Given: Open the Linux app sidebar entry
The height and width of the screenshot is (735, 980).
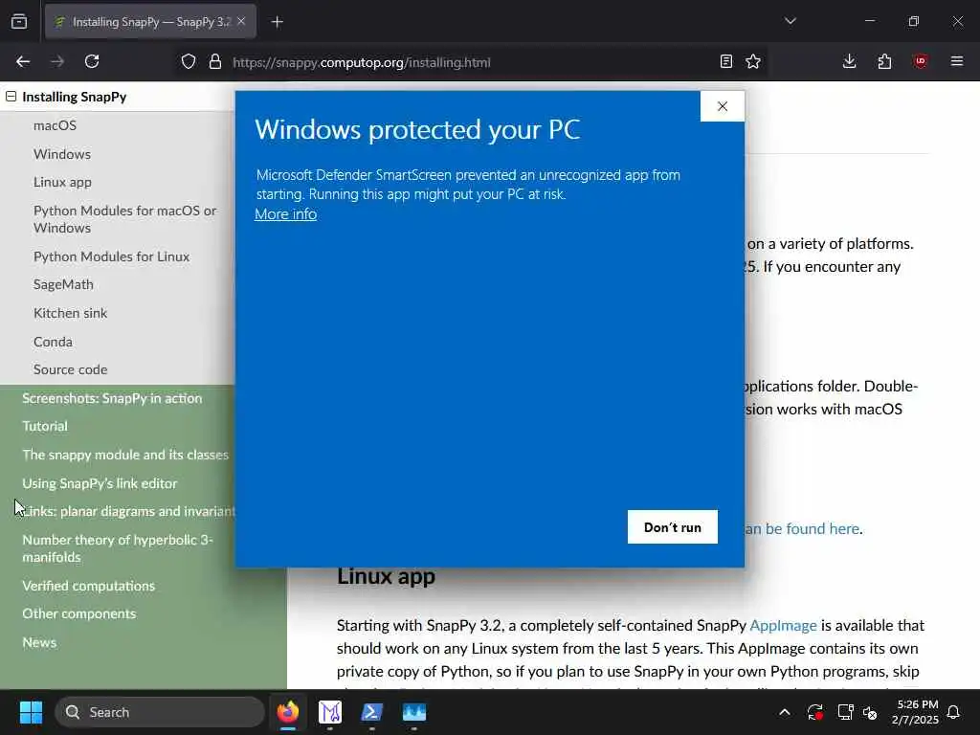Looking at the screenshot, I should point(62,182).
